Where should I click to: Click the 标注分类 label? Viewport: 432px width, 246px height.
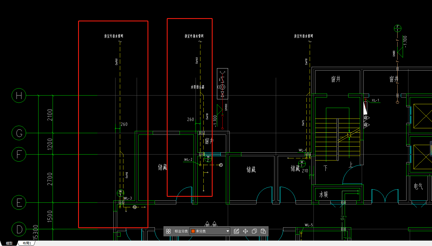point(181,231)
